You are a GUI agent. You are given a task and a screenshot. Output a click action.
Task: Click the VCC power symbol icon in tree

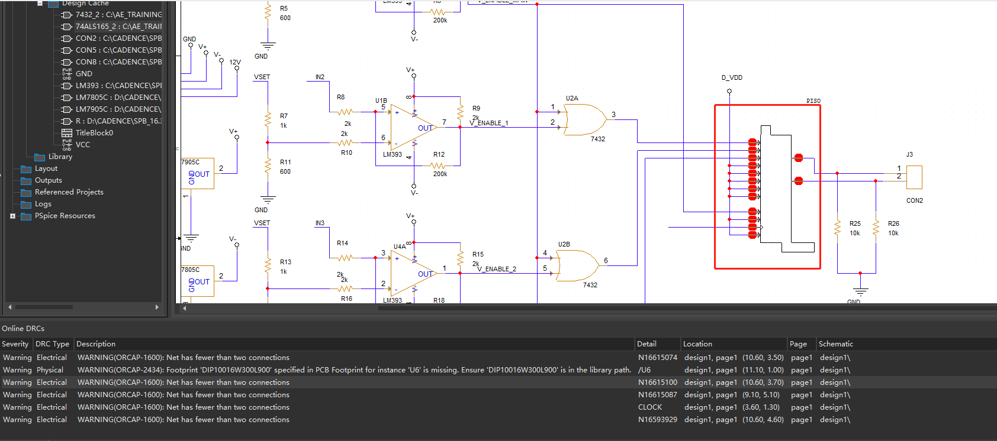(67, 145)
